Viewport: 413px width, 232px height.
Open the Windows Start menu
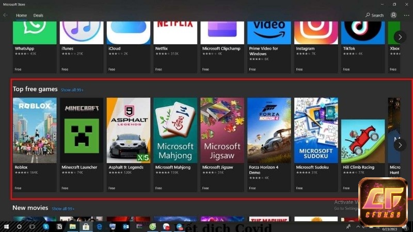pyautogui.click(x=6, y=226)
